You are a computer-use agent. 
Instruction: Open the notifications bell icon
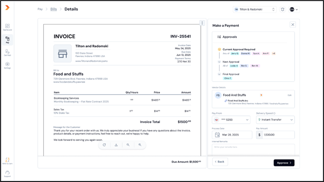(x=282, y=9)
